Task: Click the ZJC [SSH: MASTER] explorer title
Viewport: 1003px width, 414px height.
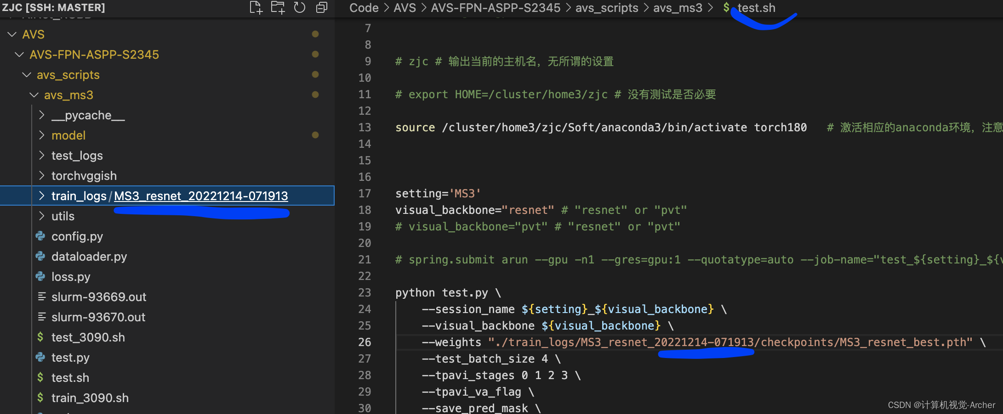Action: point(53,7)
